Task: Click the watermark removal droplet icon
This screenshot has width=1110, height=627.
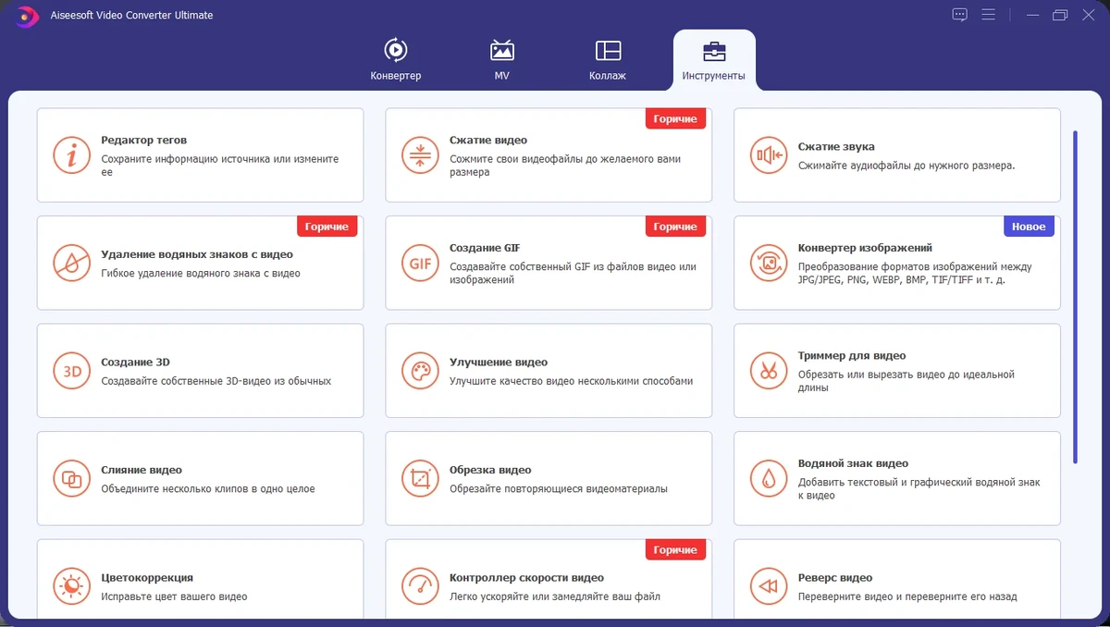Action: [71, 263]
